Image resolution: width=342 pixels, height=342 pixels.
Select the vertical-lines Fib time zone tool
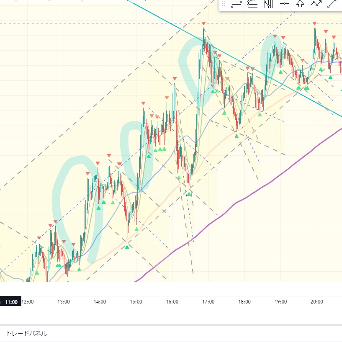coord(268,4)
